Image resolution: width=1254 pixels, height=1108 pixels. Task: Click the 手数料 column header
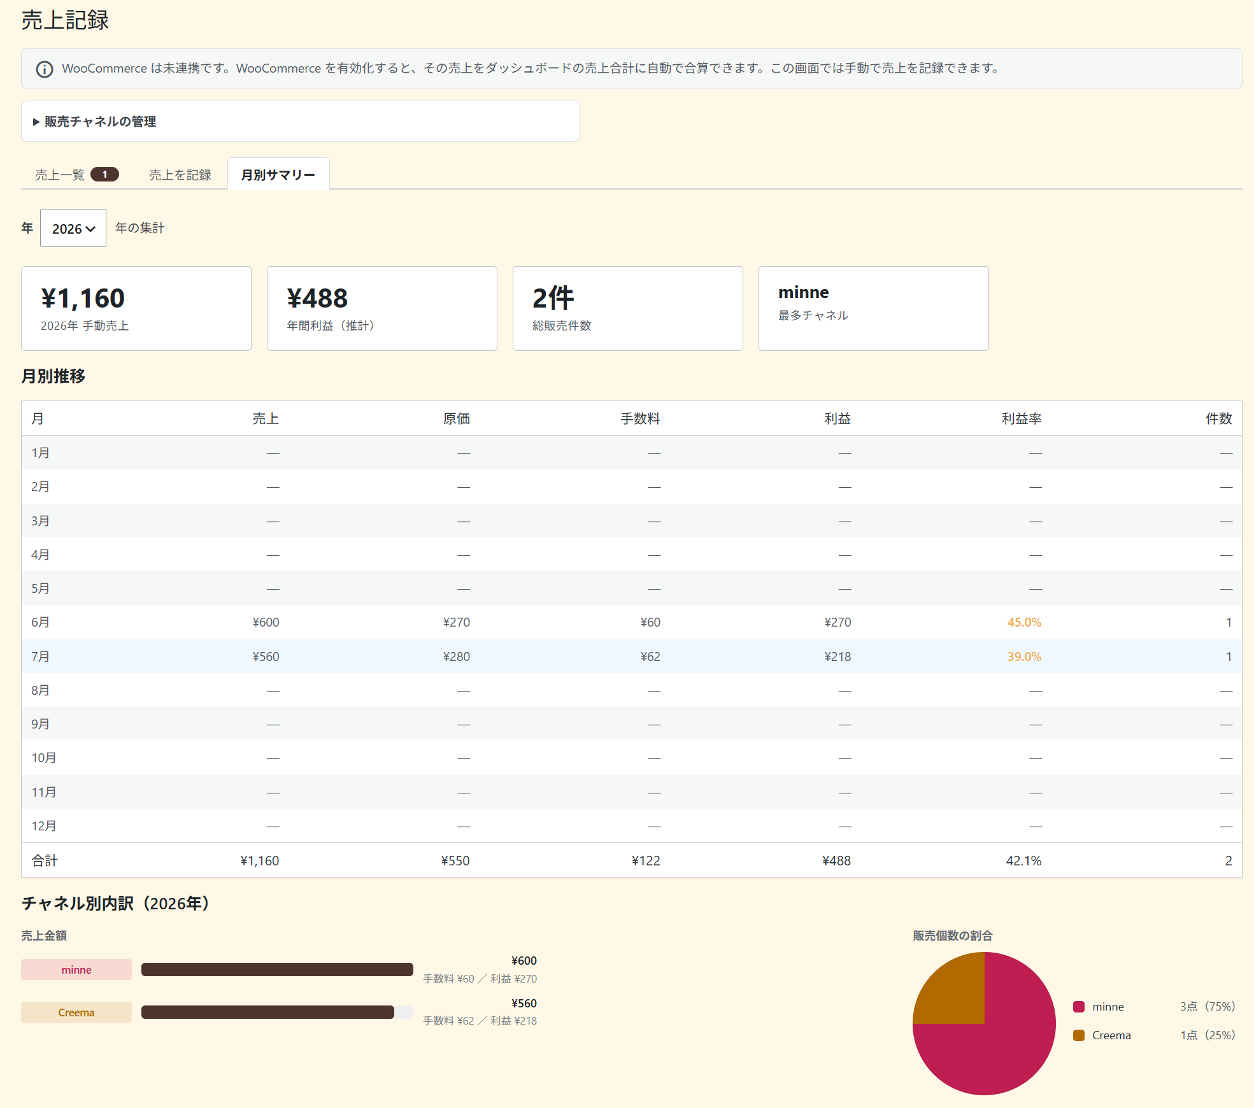(641, 418)
